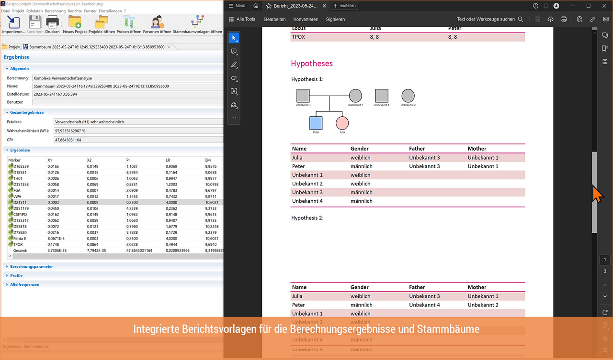Open the Berichte menu
The image size is (613, 360).
pos(75,11)
